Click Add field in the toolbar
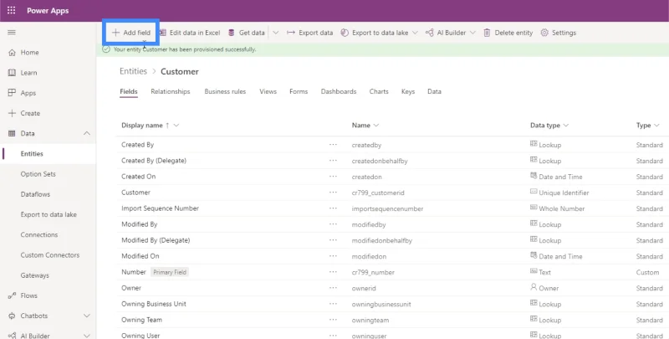Image resolution: width=669 pixels, height=339 pixels. pos(131,33)
